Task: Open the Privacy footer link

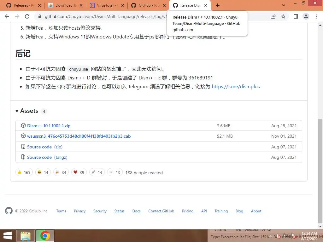Action: pyautogui.click(x=80, y=211)
